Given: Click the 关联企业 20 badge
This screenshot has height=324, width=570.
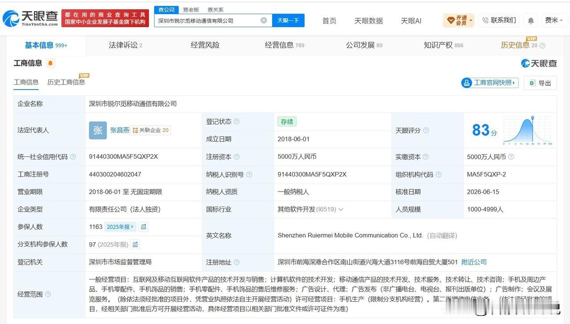Looking at the screenshot, I should click(151, 130).
